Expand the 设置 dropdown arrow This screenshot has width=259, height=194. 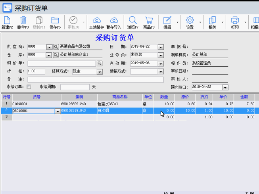coord(200,22)
